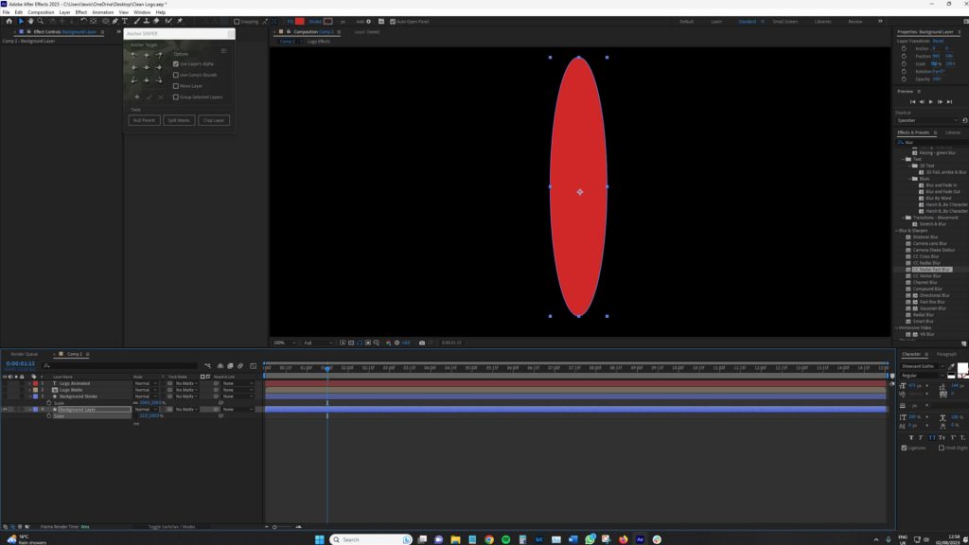Reset the preview shortcut settings icon

coord(964,120)
